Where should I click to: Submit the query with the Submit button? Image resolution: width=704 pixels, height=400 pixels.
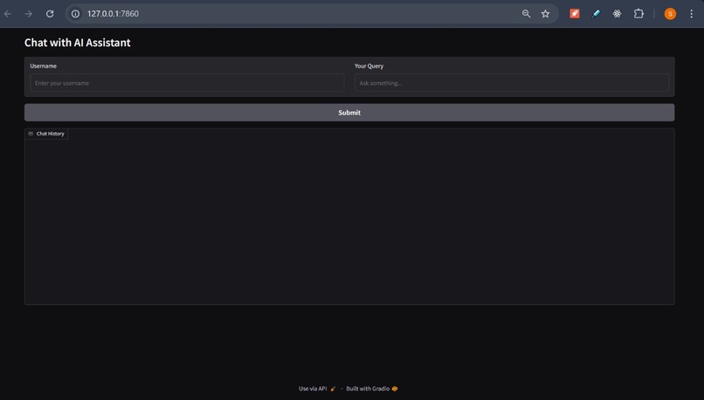(x=349, y=113)
